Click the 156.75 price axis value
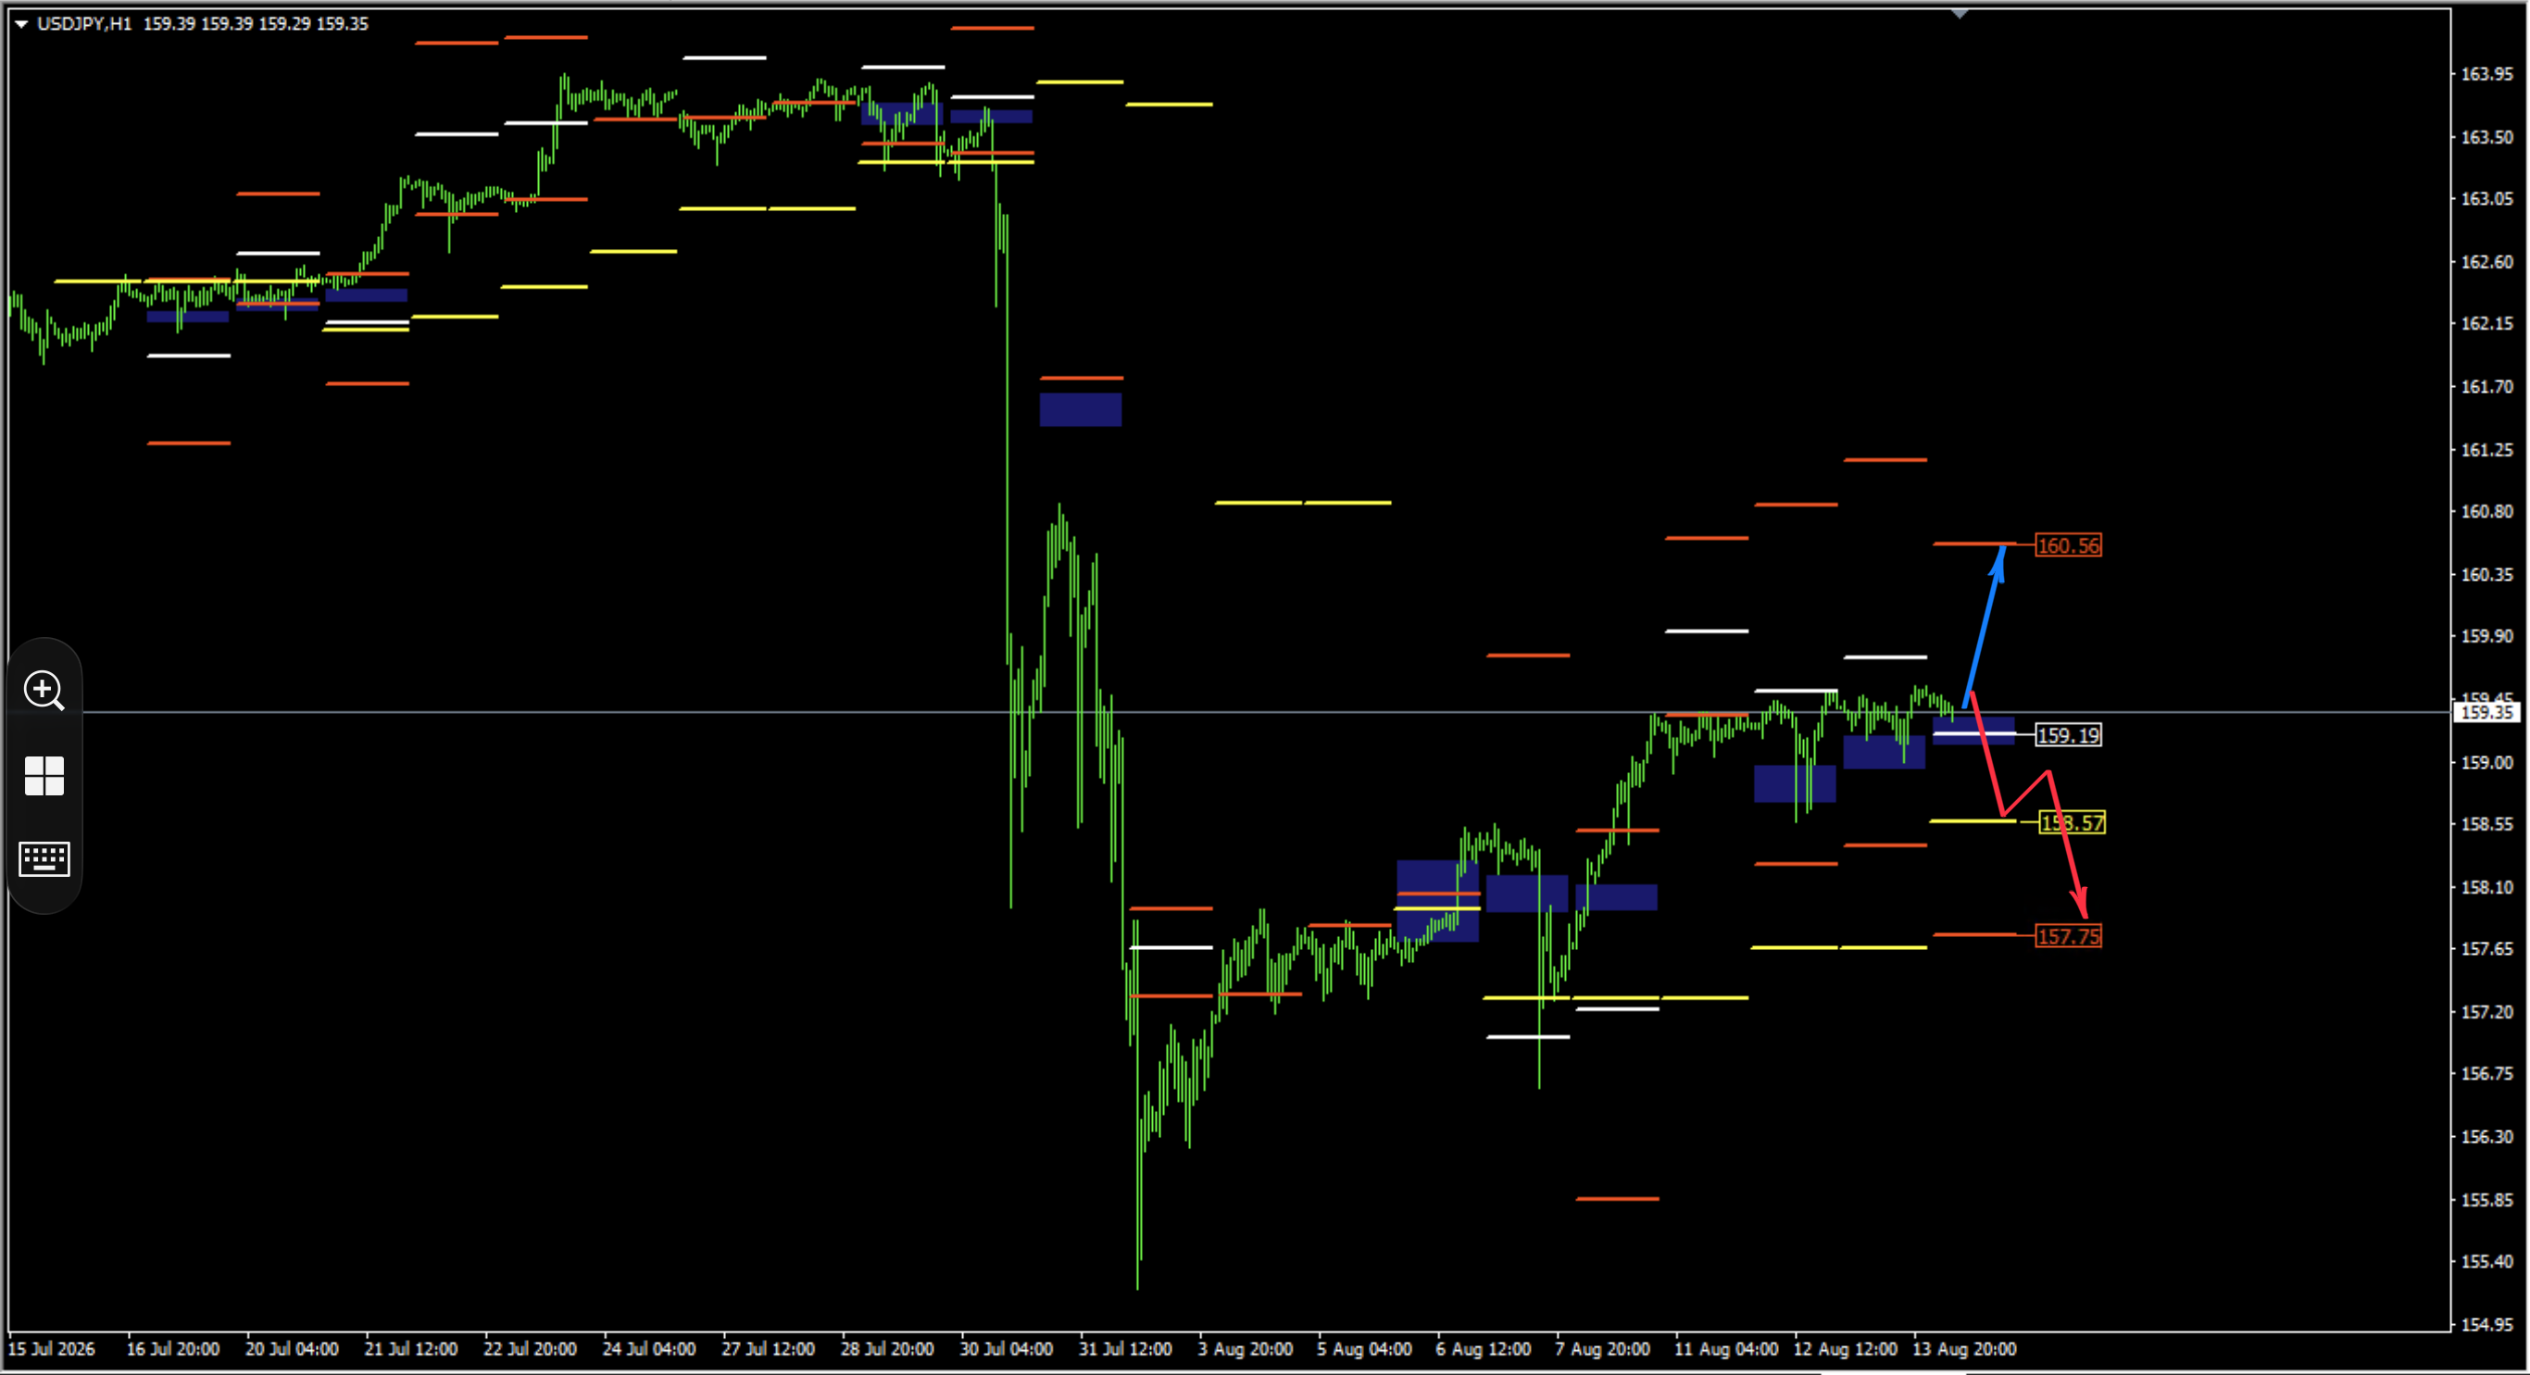 2486,1073
